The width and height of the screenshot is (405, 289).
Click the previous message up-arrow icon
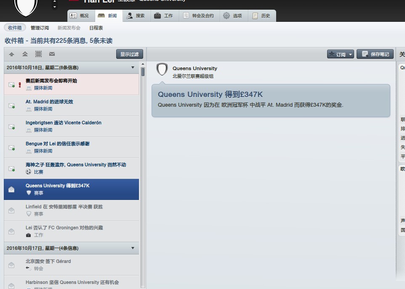click(11, 54)
